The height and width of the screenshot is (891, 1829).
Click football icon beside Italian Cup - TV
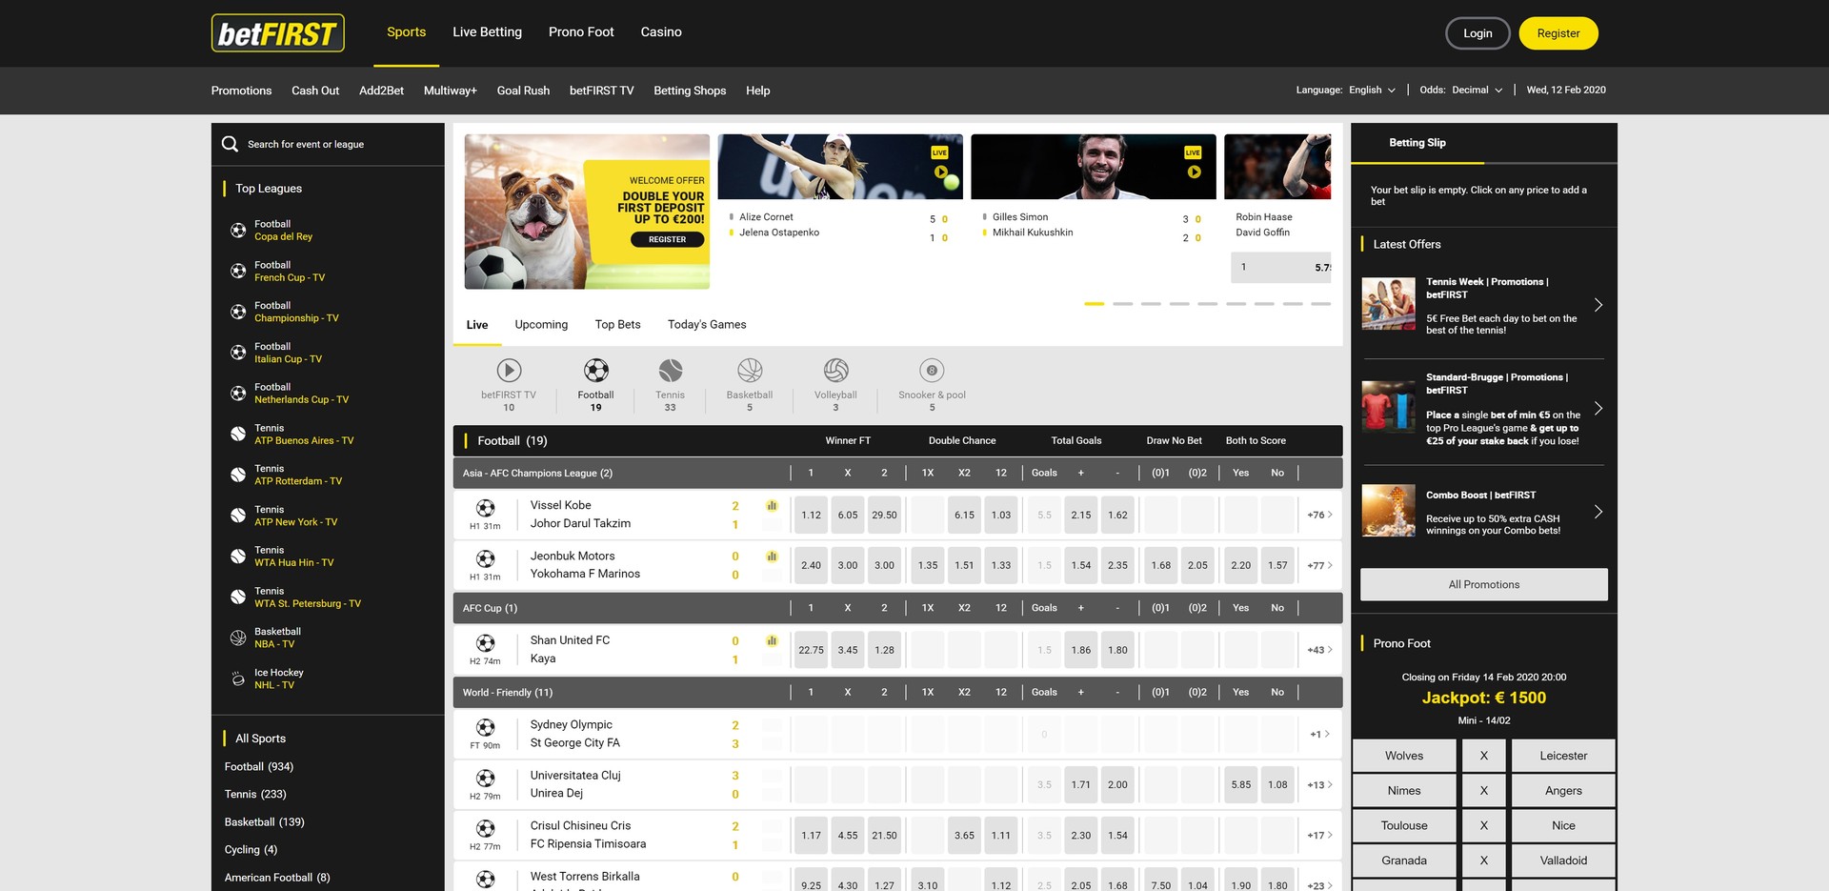[238, 353]
